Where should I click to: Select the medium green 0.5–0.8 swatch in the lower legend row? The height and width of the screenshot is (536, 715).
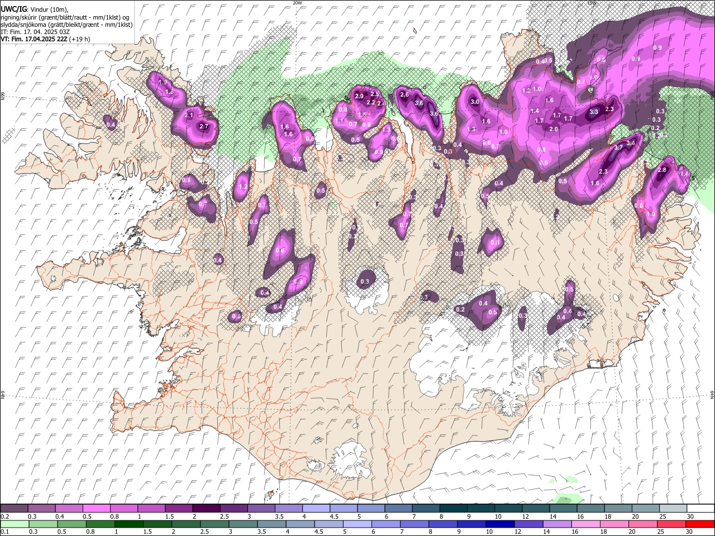click(x=71, y=524)
